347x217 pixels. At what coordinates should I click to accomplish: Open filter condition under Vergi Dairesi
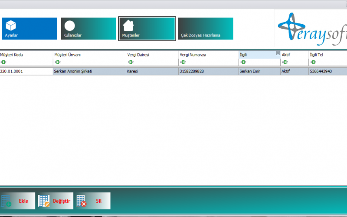point(130,62)
